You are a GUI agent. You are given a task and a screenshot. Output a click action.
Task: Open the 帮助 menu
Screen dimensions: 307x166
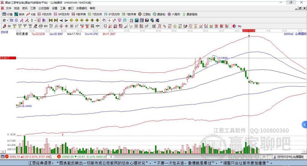point(92,8)
